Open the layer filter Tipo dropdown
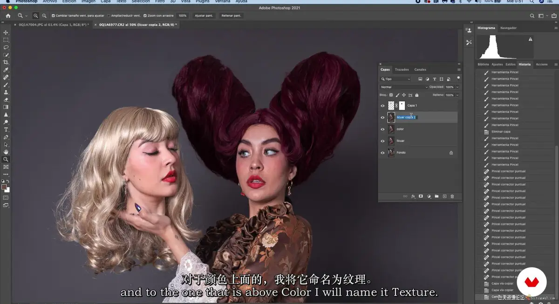559x304 pixels. (x=395, y=79)
